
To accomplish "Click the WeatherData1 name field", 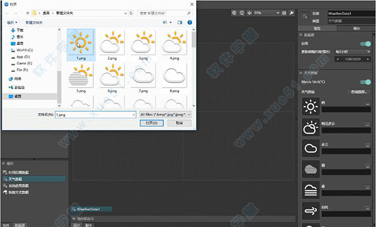I will 352,13.
